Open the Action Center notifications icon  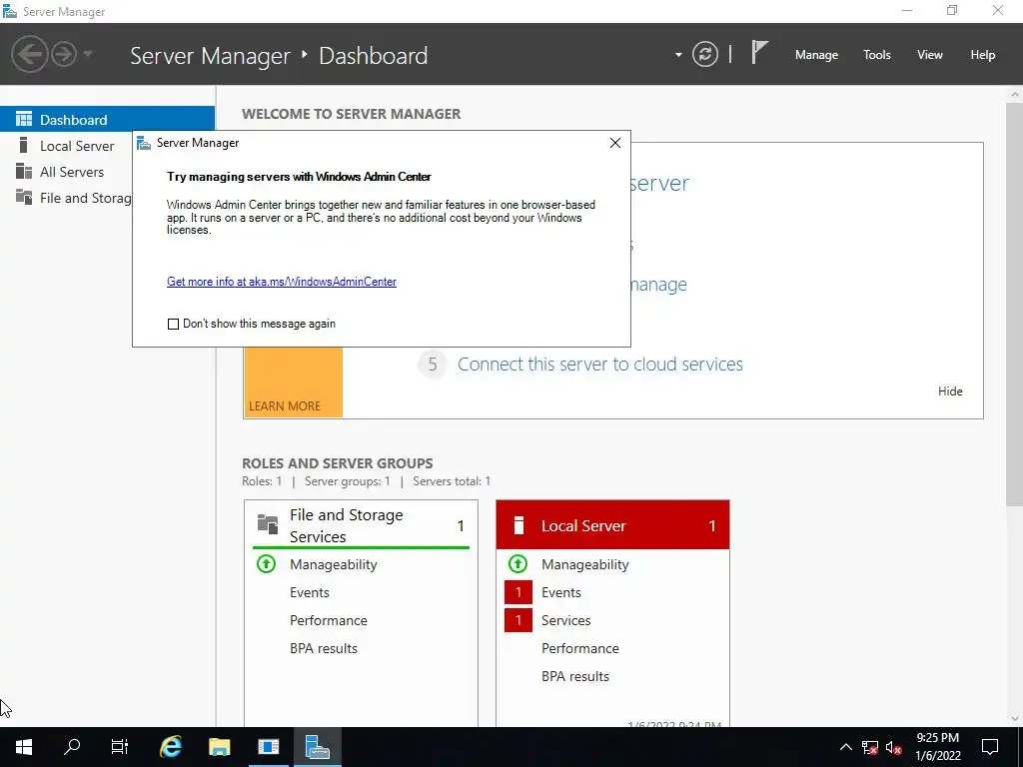[x=990, y=747]
